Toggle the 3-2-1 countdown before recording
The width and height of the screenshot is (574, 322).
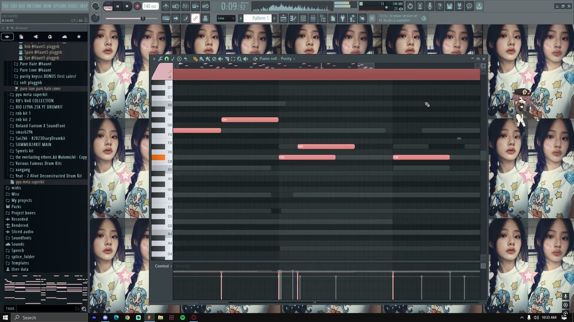186,6
